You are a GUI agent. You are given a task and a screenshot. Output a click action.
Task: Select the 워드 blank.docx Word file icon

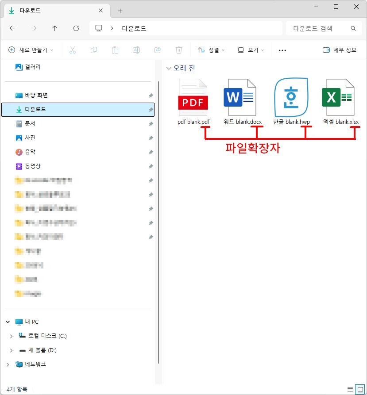(x=240, y=97)
